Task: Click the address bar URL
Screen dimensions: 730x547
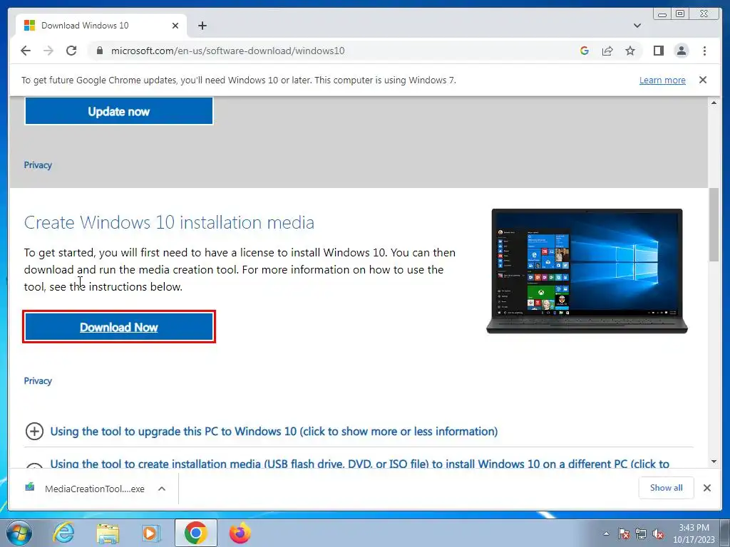Action: [227, 51]
